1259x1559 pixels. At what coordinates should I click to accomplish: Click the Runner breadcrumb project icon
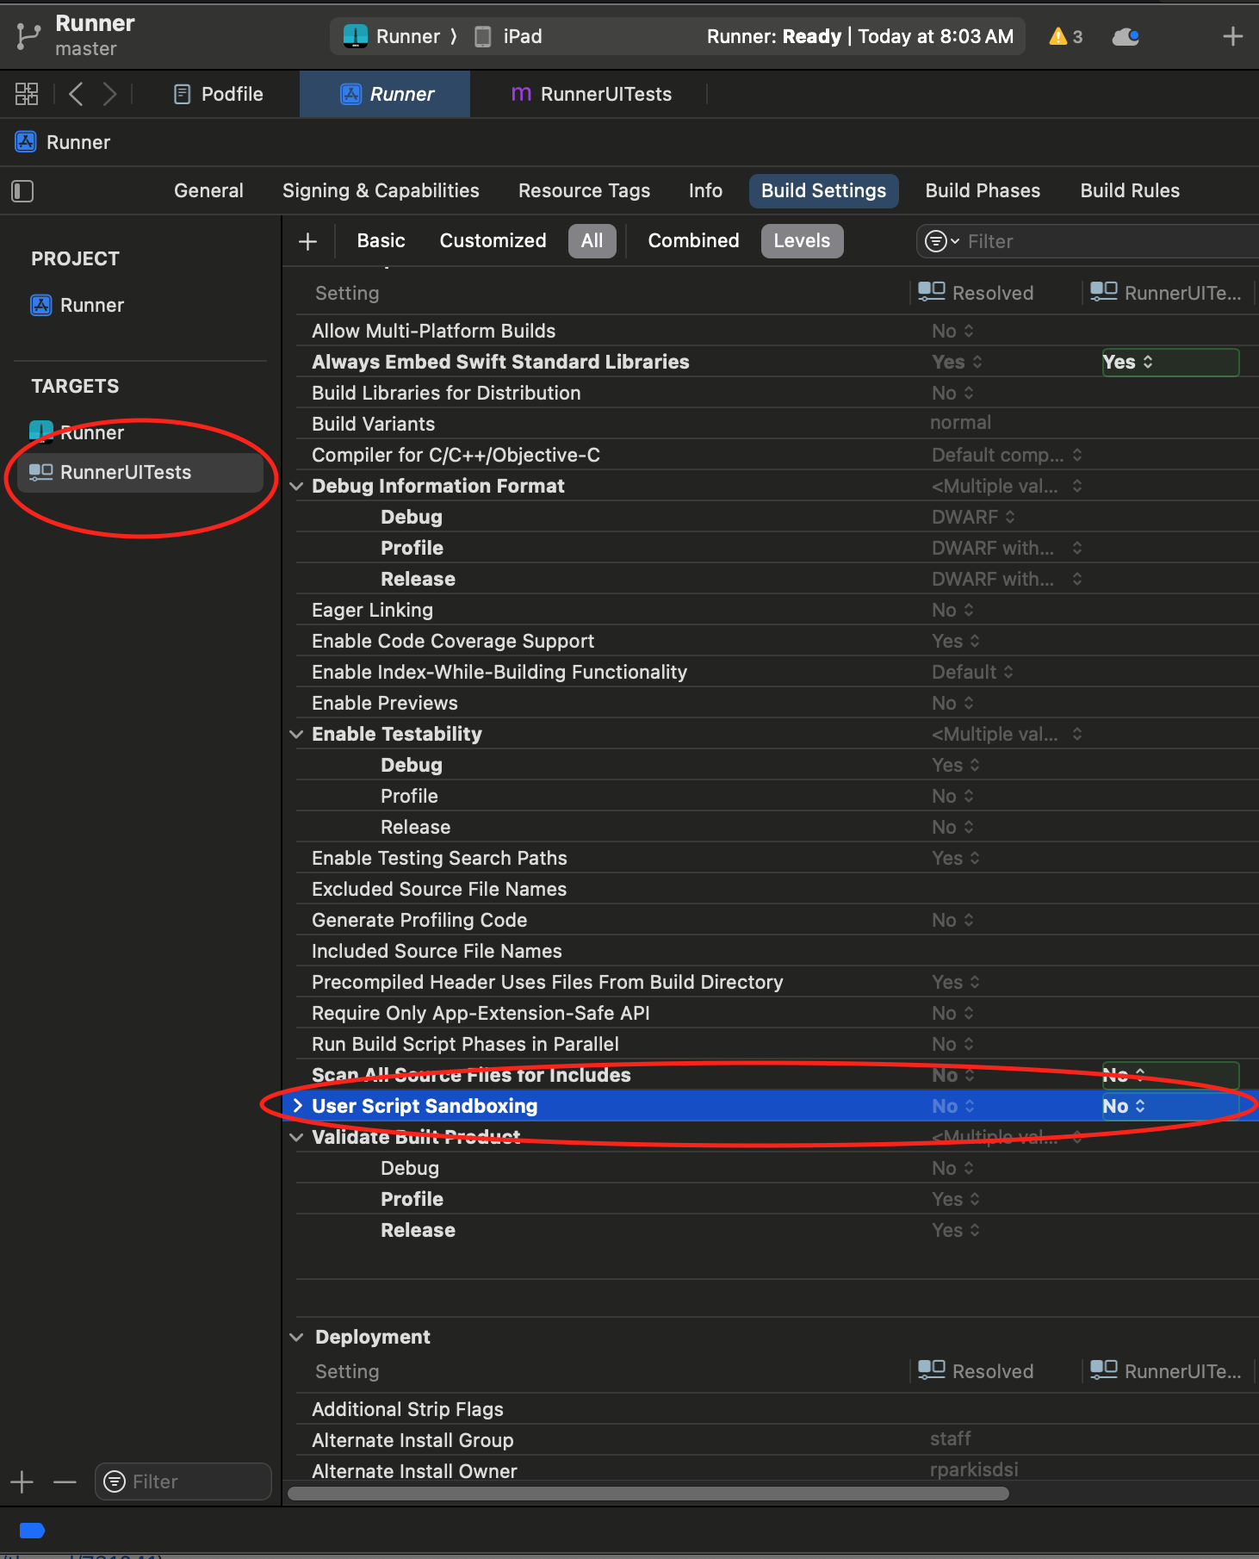coord(26,142)
